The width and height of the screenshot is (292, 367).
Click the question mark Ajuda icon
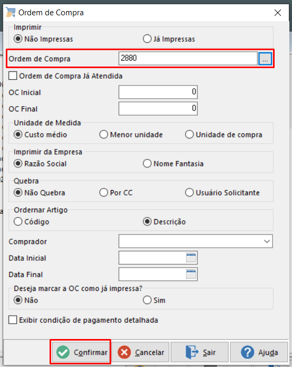point(247,352)
